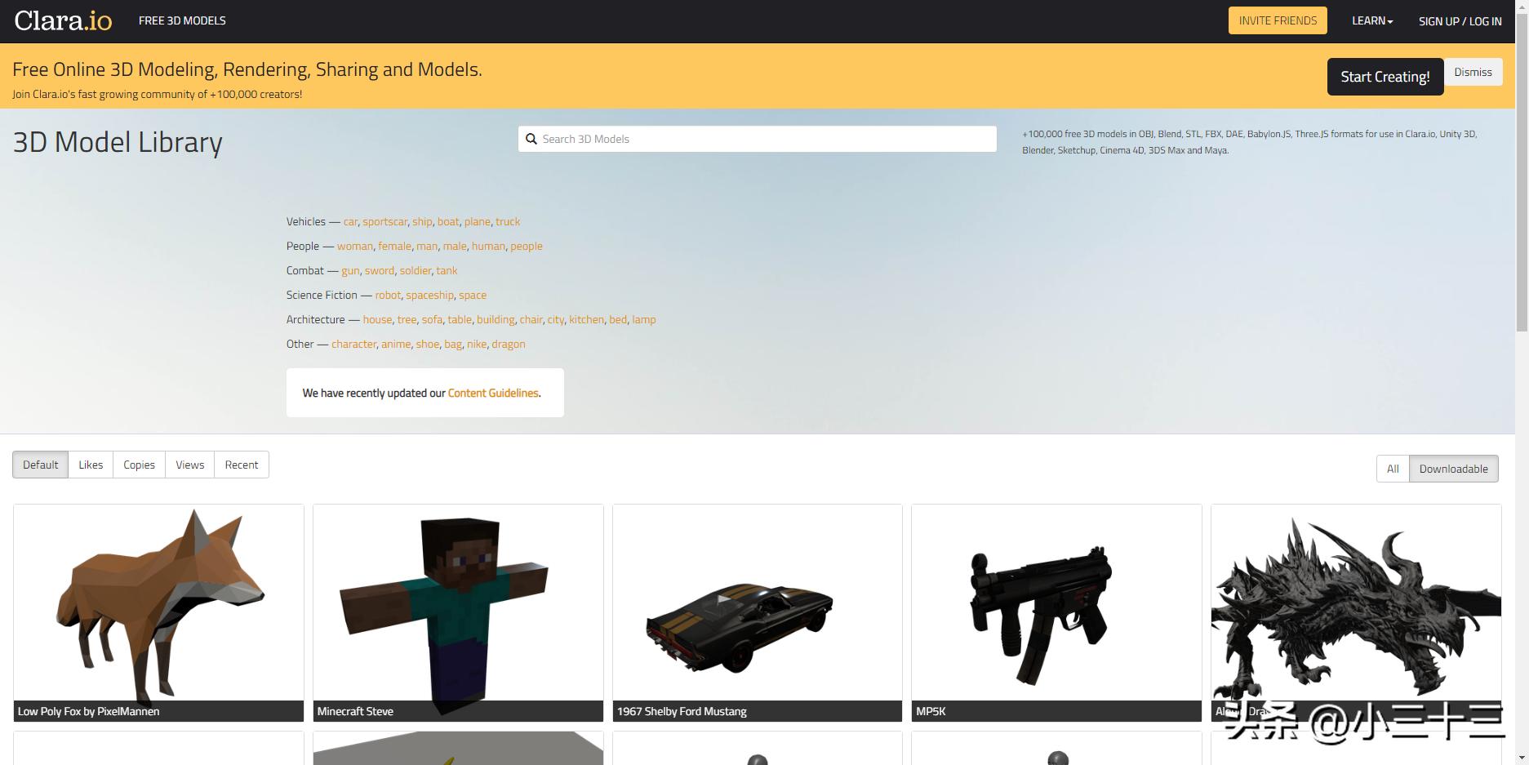Browse the female tag

[394, 246]
